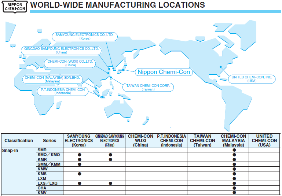
Task: Select the Chemi-Con (Malaysia) Sdn. Bhd. map label
Action: tap(53, 79)
